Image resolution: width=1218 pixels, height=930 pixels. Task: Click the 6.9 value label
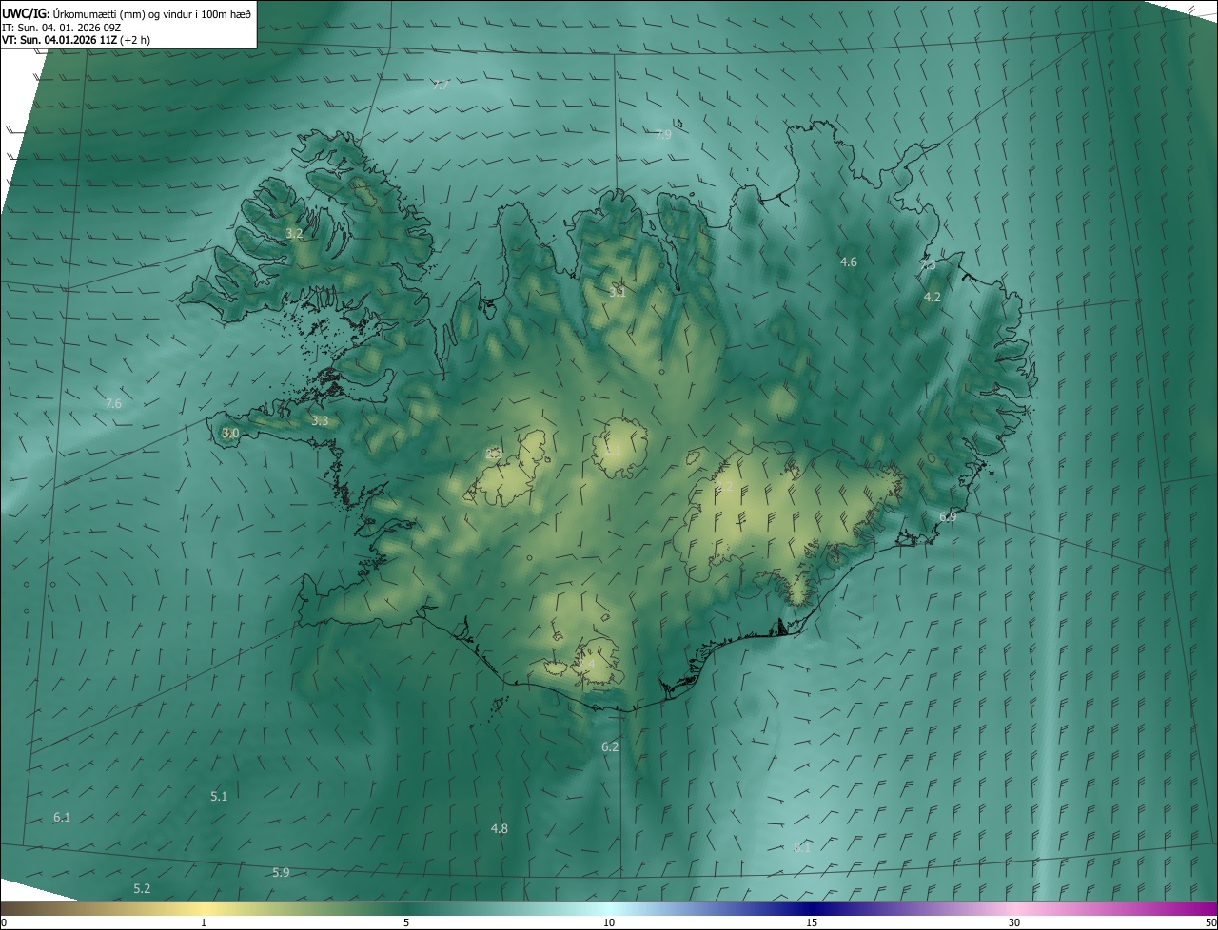[948, 516]
